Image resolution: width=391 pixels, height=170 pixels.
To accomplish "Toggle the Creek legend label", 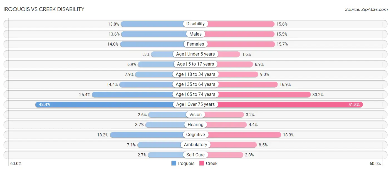I will click(212, 163).
